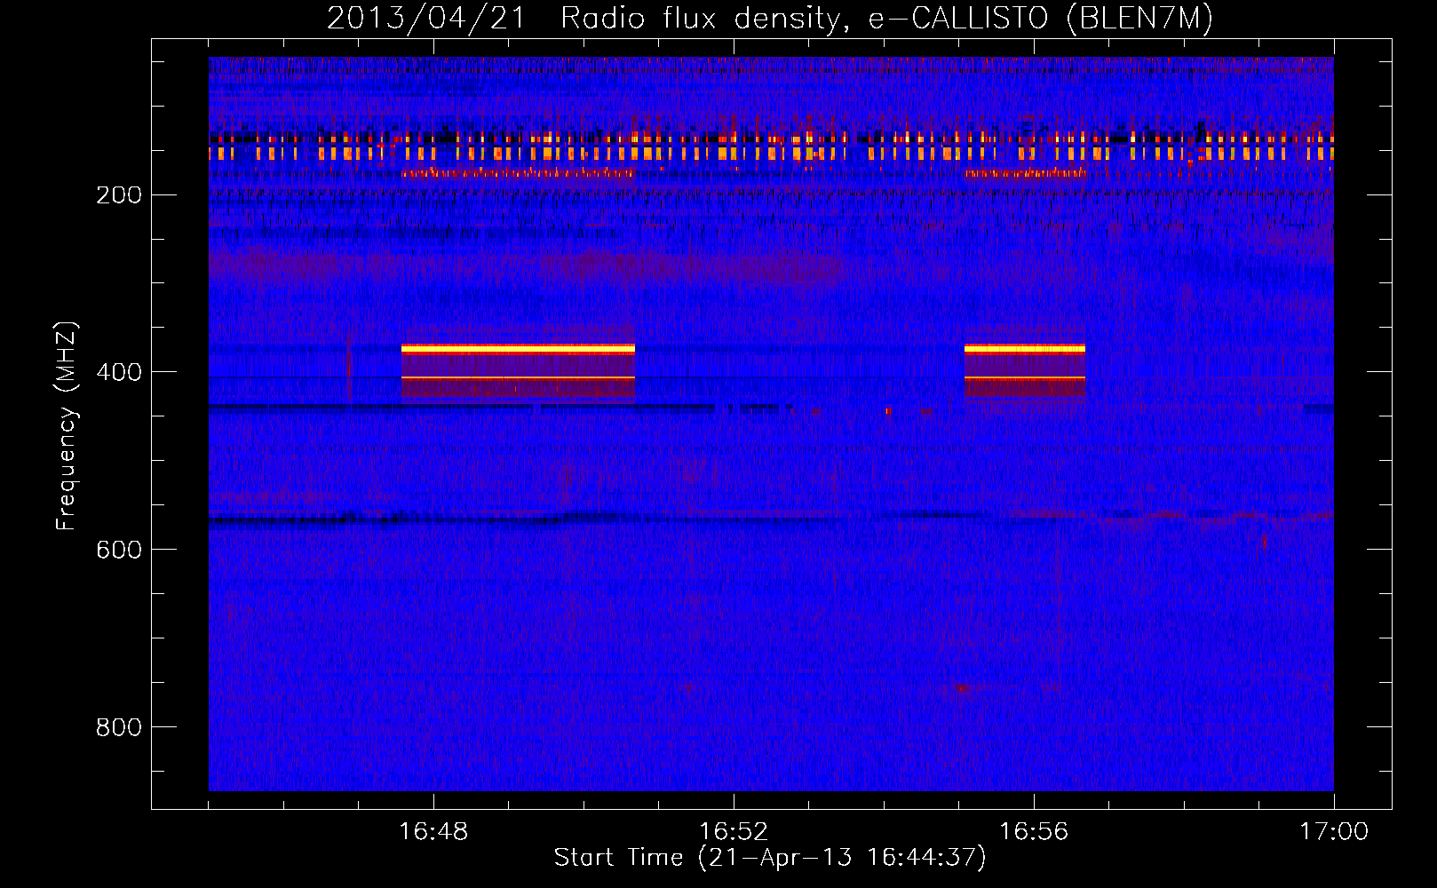Viewport: 1437px width, 888px height.
Task: Click the 200 frequency tick label
Action: [x=119, y=194]
